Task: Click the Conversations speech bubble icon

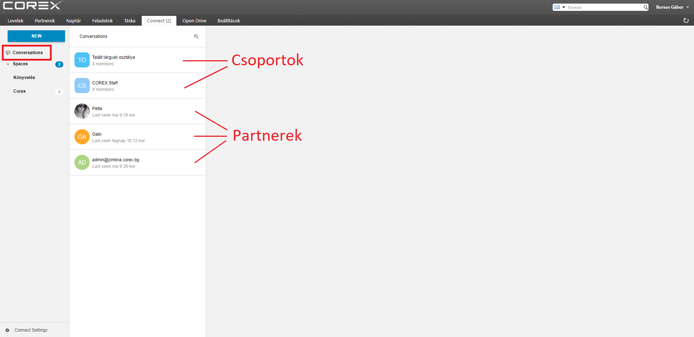Action: point(8,53)
